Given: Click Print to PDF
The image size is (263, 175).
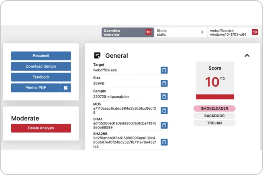Looking at the screenshot, I should 36,88.
